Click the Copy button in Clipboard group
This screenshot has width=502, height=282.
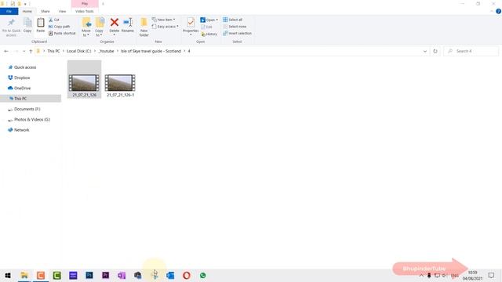[x=27, y=25]
